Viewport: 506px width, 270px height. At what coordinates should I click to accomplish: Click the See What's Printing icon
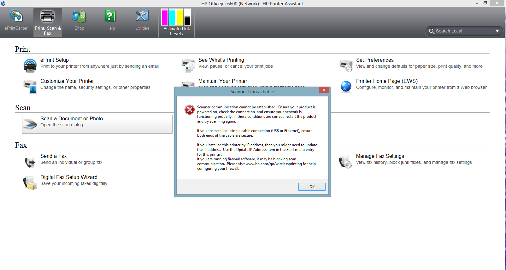click(188, 66)
